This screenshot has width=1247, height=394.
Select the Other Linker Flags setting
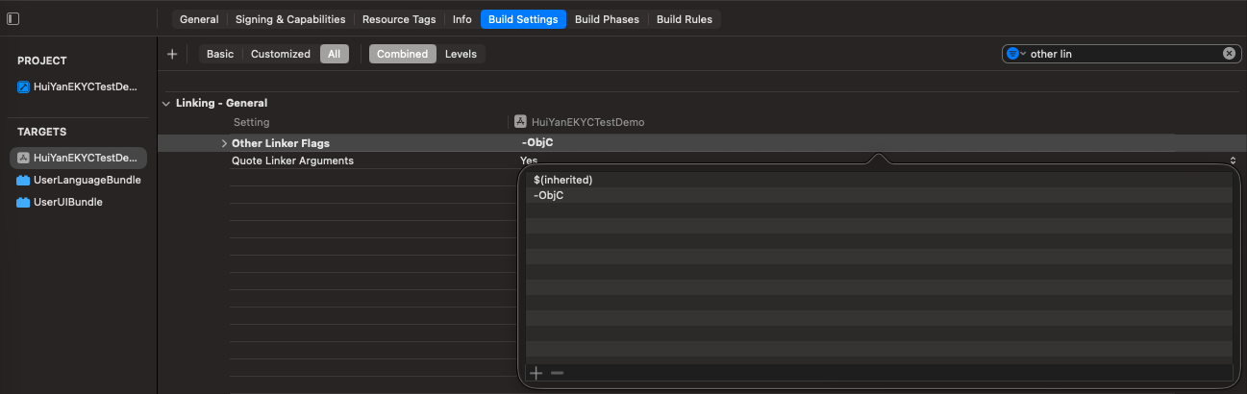click(281, 143)
